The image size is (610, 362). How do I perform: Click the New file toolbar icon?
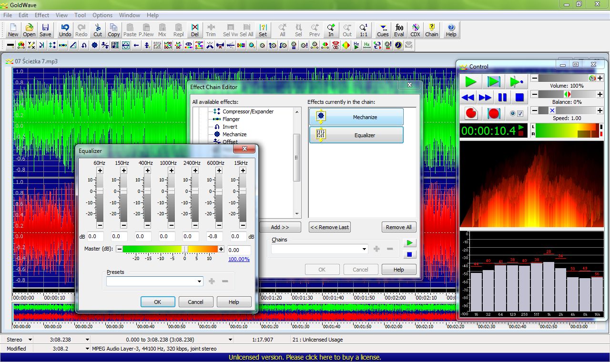13,30
